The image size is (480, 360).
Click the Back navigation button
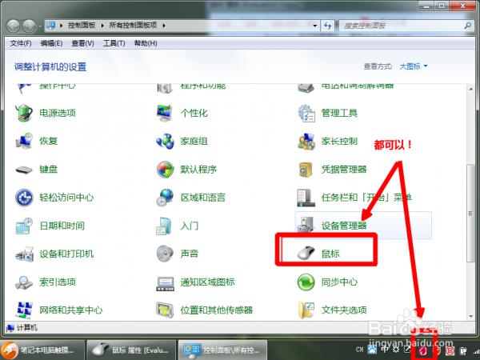click(13, 26)
